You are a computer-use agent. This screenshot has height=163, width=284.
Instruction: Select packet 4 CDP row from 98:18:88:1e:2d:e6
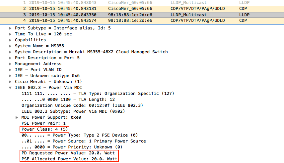point(133,20)
